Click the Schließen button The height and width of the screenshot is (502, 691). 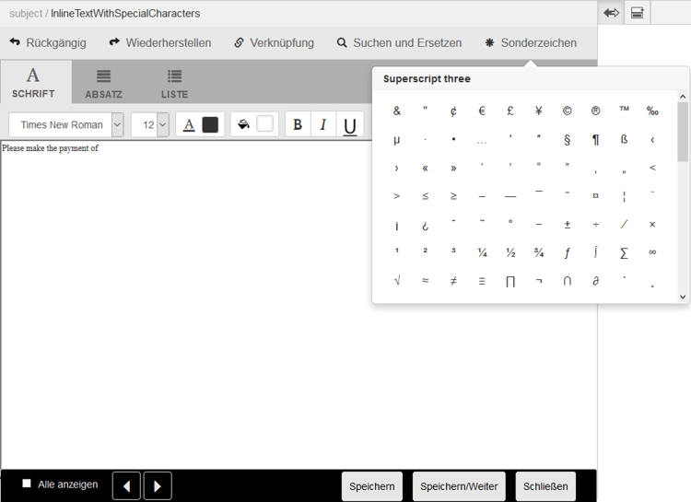pyautogui.click(x=545, y=486)
